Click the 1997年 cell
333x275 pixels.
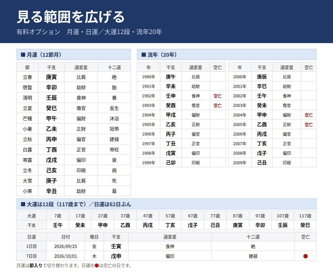tap(148, 144)
